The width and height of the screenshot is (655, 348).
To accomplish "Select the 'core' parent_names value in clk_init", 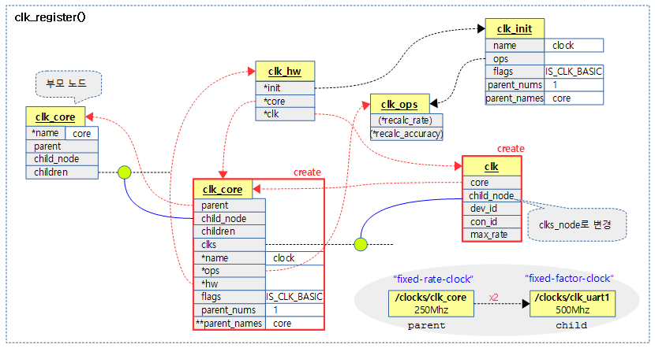I will pyautogui.click(x=574, y=98).
